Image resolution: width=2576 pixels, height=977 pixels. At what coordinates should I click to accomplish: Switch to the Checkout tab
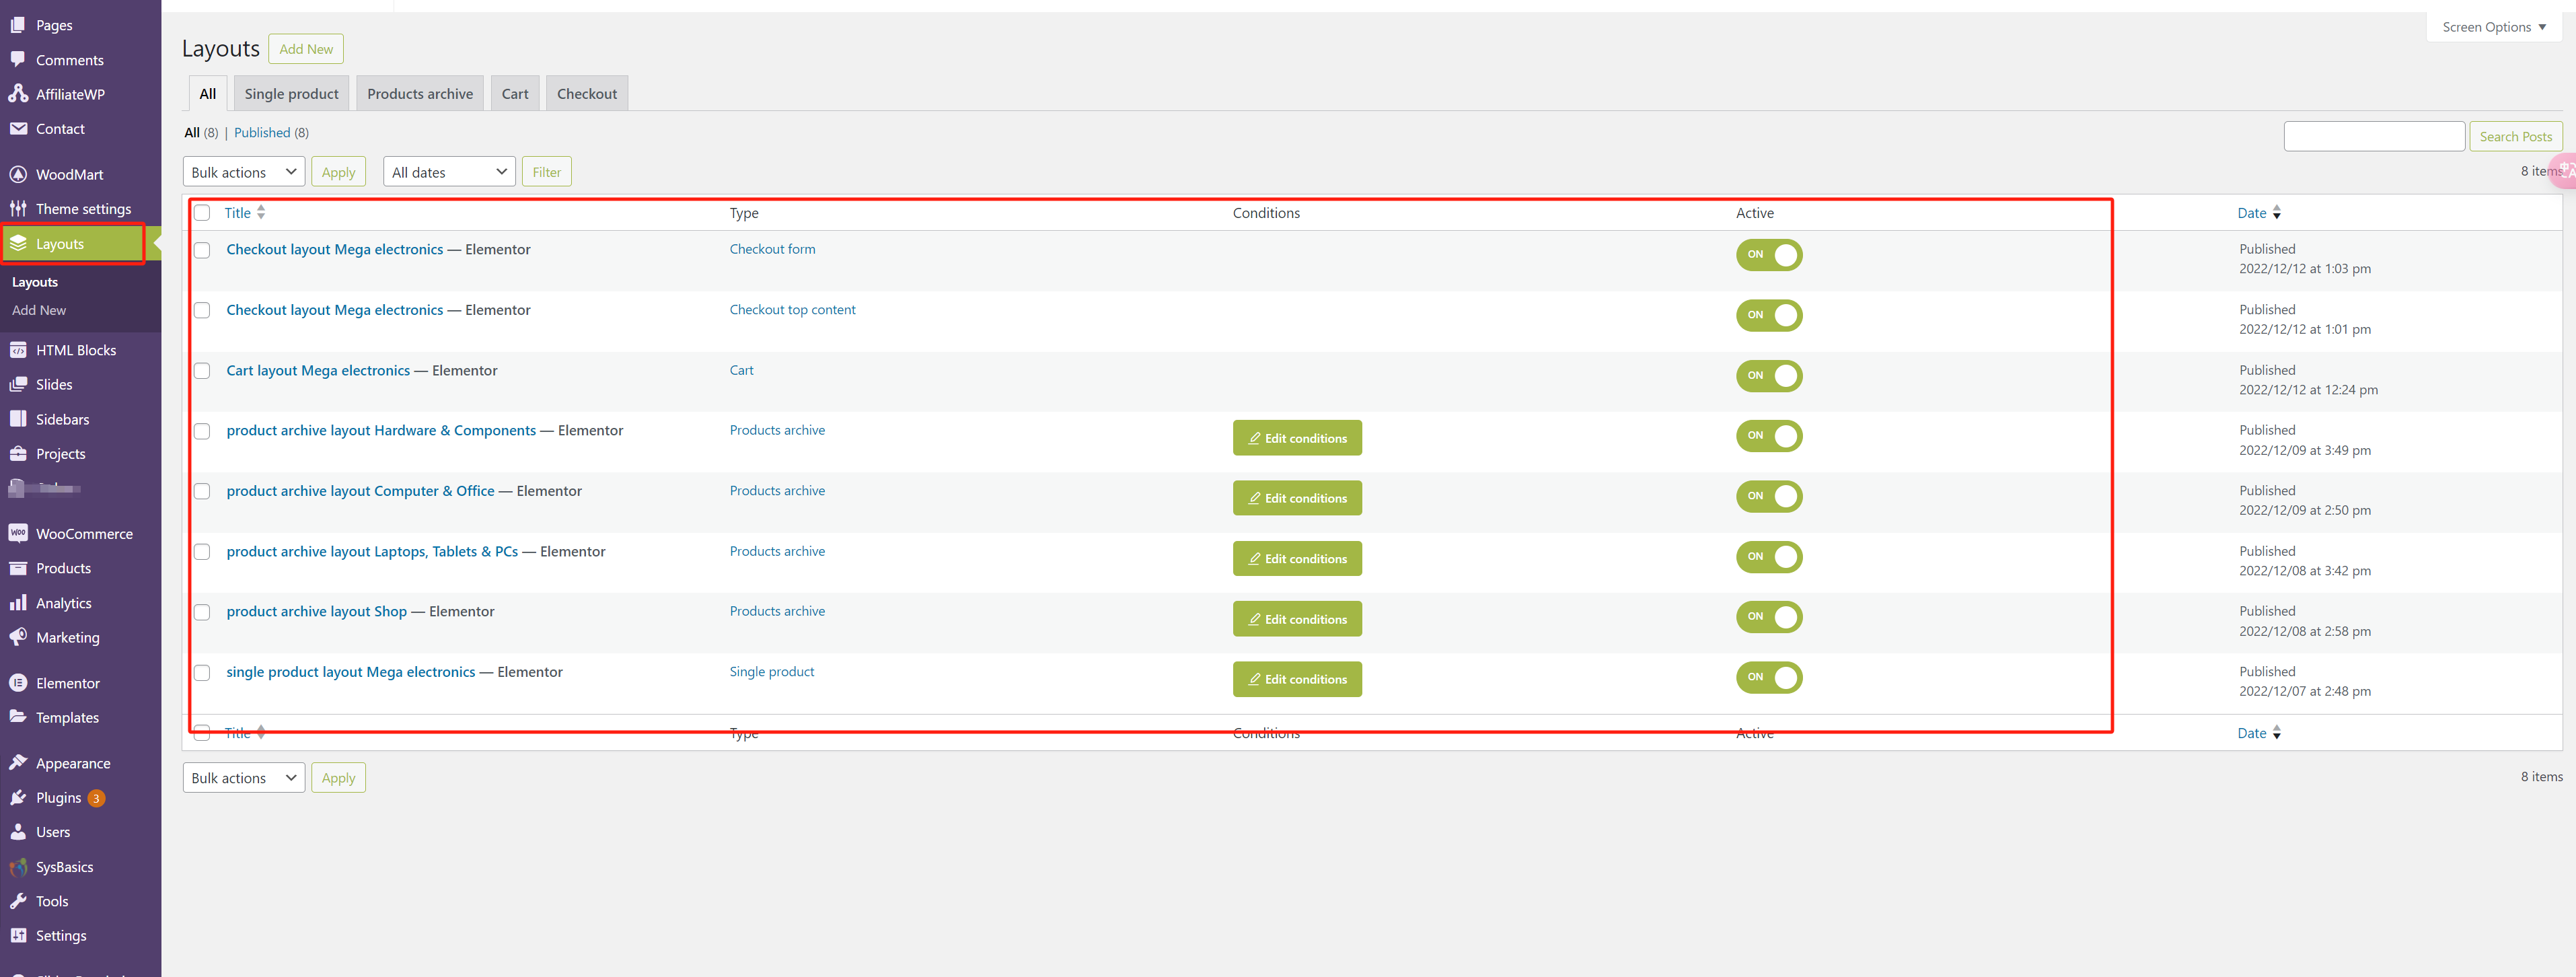587,93
